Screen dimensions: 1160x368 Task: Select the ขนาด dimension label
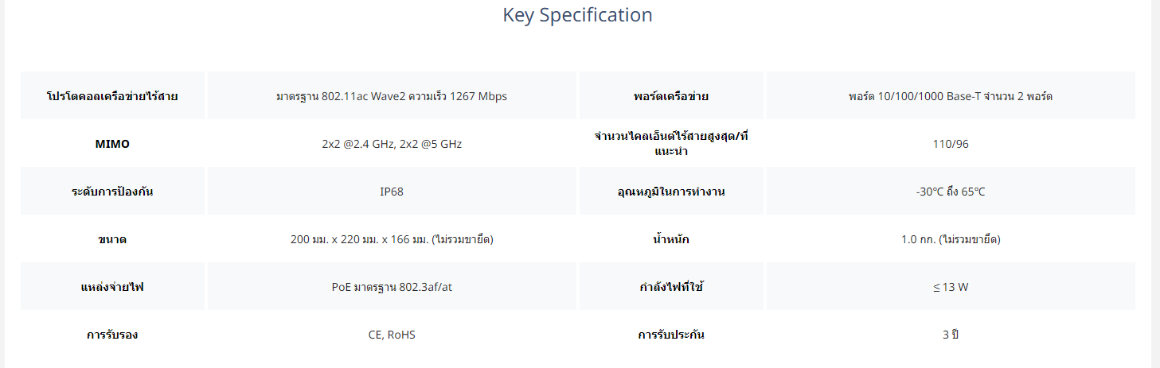coord(112,239)
